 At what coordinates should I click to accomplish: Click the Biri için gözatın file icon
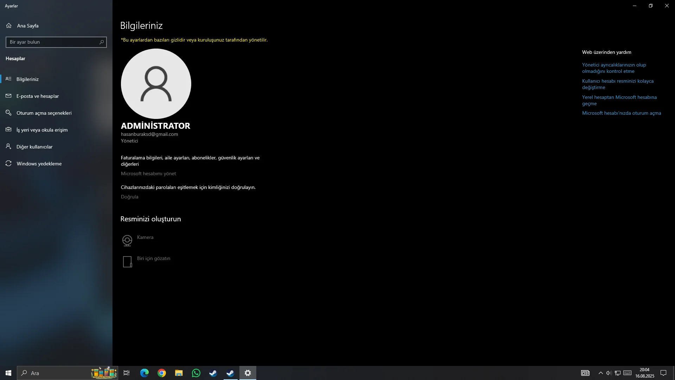coord(127,262)
